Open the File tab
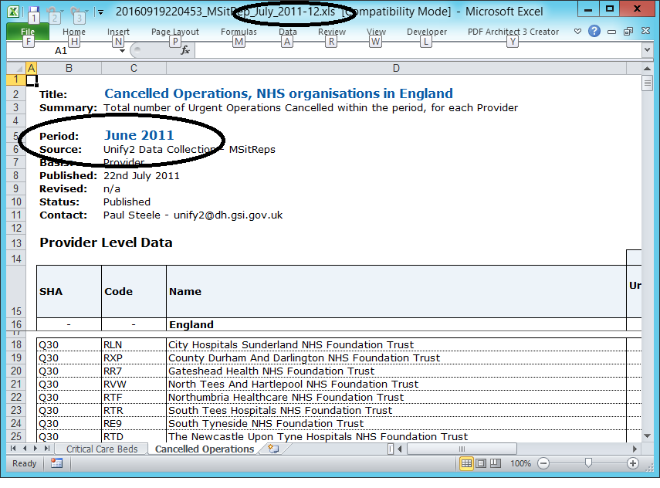Viewport: 660px width, 488px height. tap(28, 32)
